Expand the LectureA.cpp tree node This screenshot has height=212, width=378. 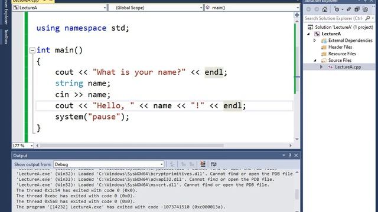click(321, 67)
